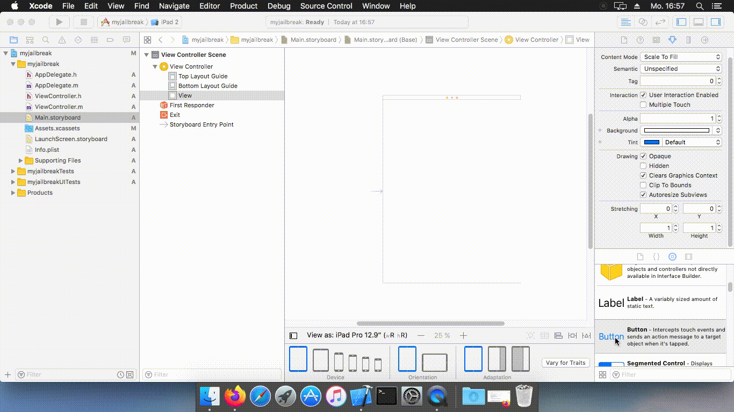Show the Code Snippet library
The height and width of the screenshot is (412, 734).
click(x=656, y=257)
